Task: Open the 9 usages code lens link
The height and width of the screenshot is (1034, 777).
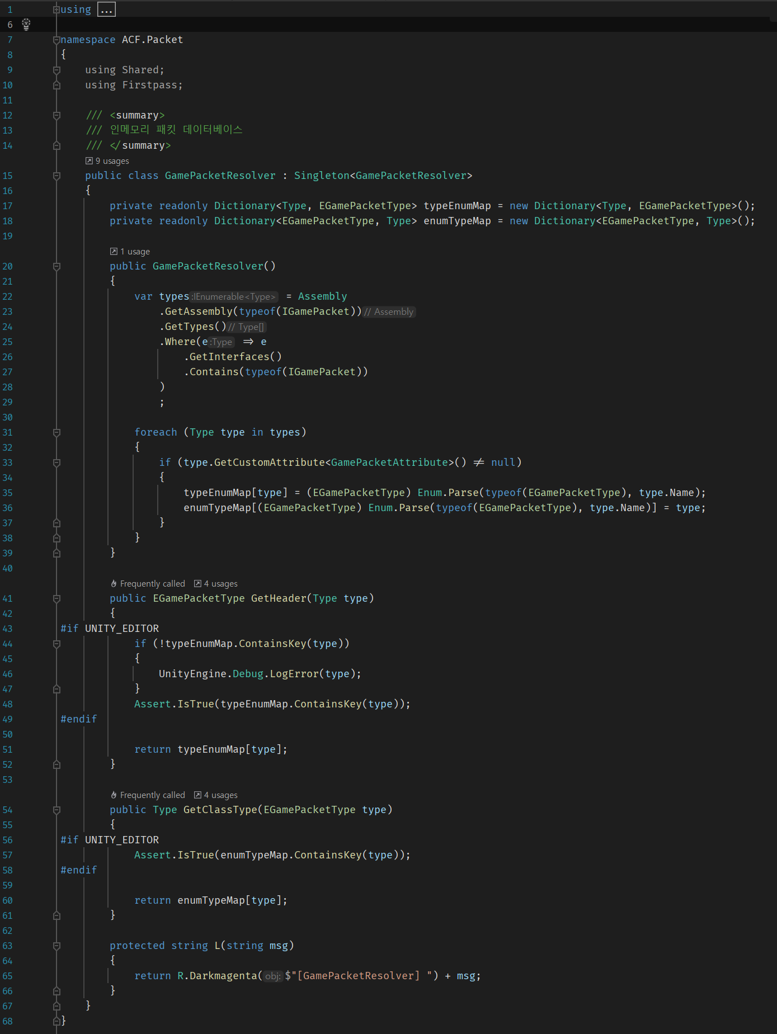Action: [x=112, y=161]
